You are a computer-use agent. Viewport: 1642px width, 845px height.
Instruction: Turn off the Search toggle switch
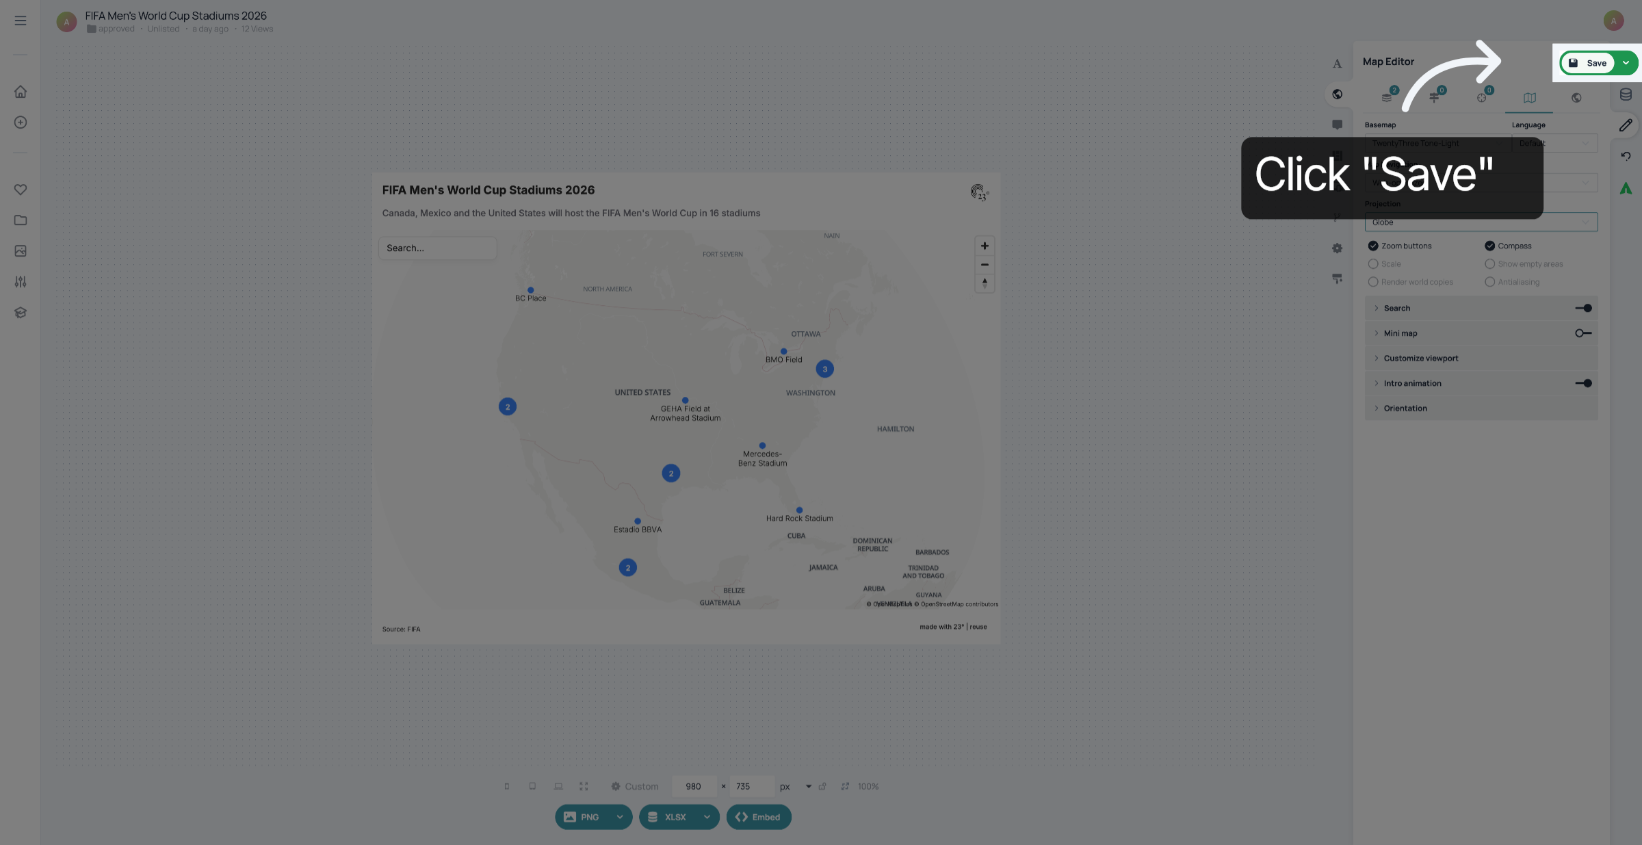coord(1583,309)
